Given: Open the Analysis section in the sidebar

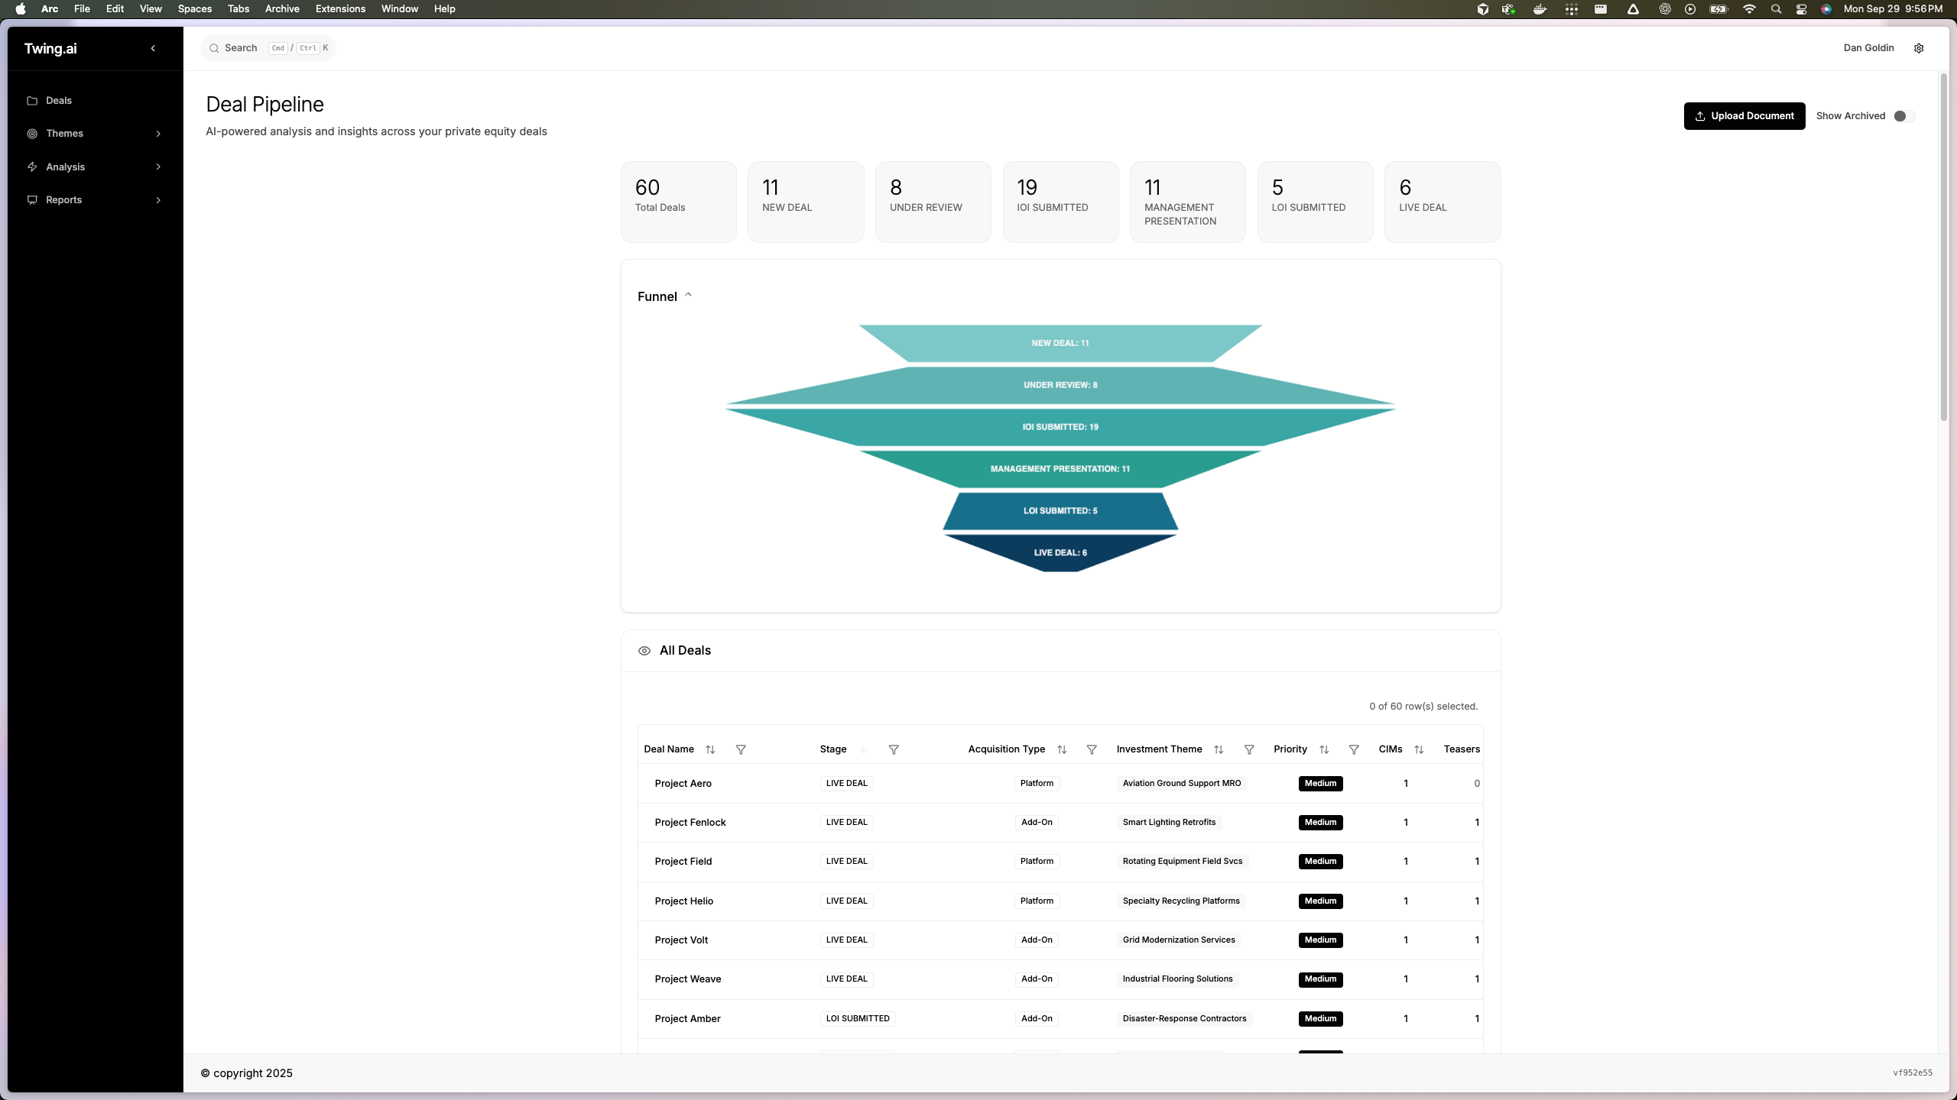Looking at the screenshot, I should pyautogui.click(x=64, y=167).
